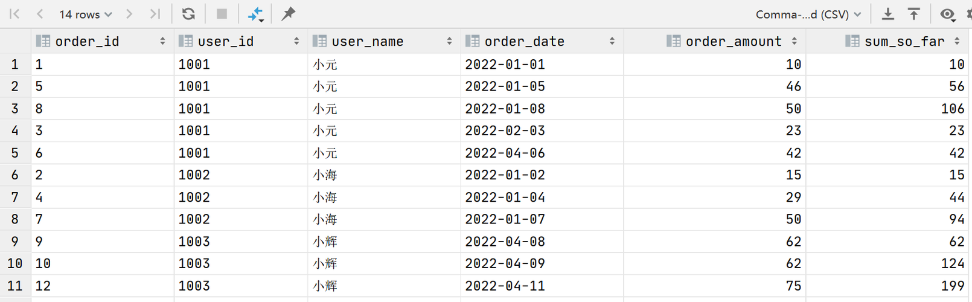Open the 14 rows page size dropdown

click(x=86, y=14)
